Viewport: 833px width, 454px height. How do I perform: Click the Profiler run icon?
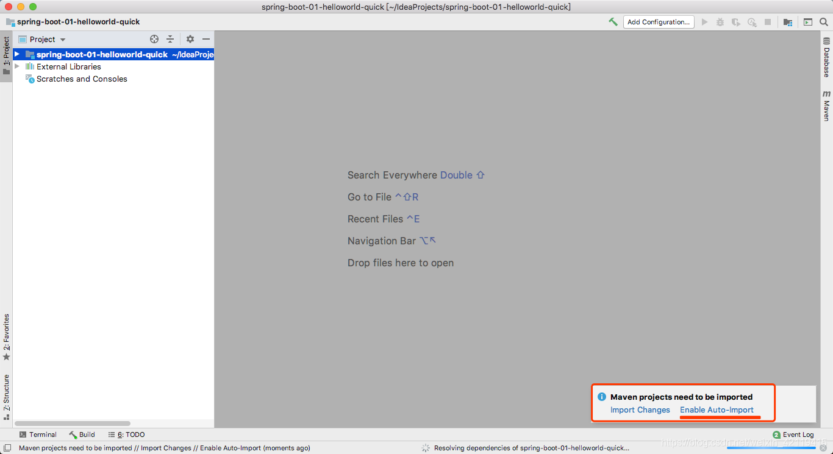752,22
